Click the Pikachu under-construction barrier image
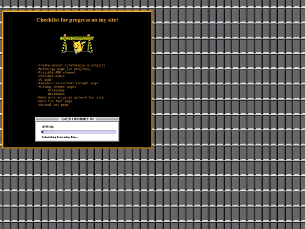 point(77,45)
